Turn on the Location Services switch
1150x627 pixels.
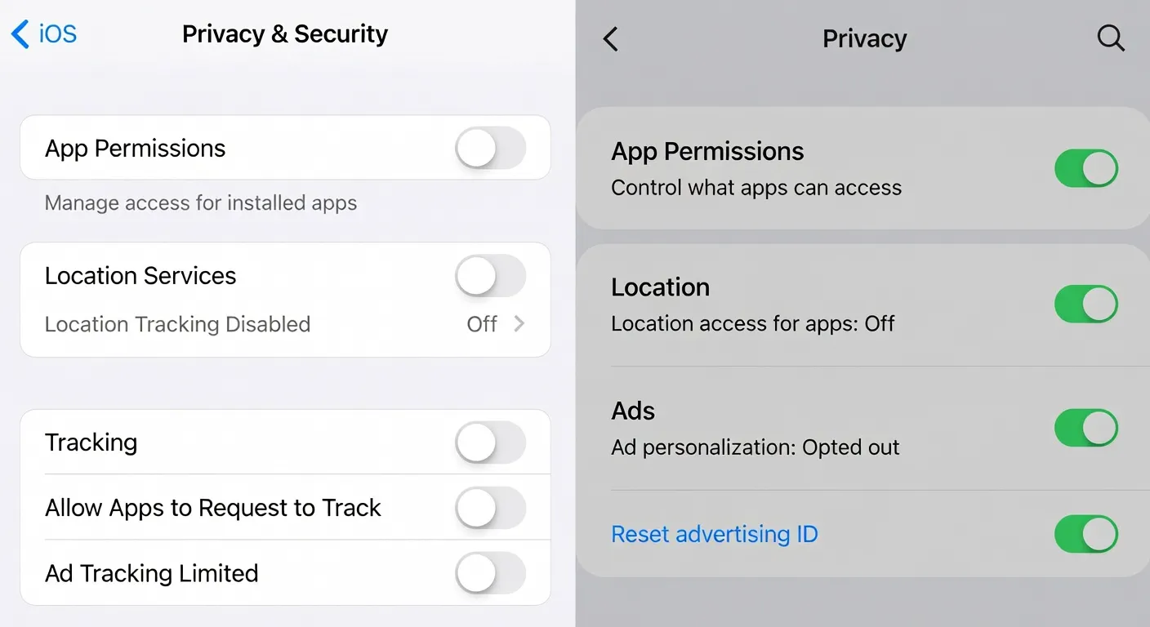[x=489, y=276]
